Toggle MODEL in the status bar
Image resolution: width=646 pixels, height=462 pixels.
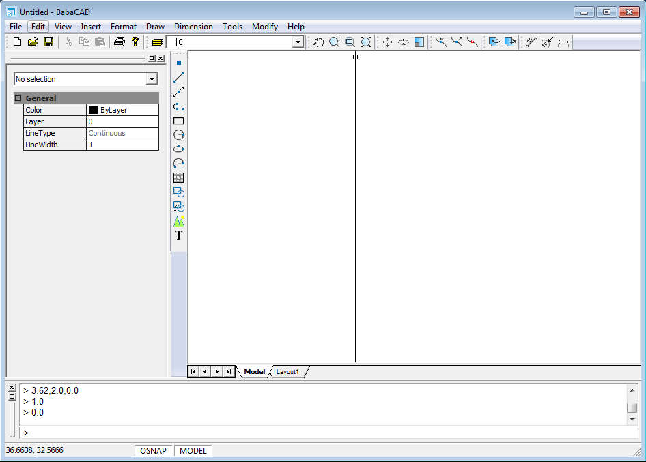click(193, 450)
